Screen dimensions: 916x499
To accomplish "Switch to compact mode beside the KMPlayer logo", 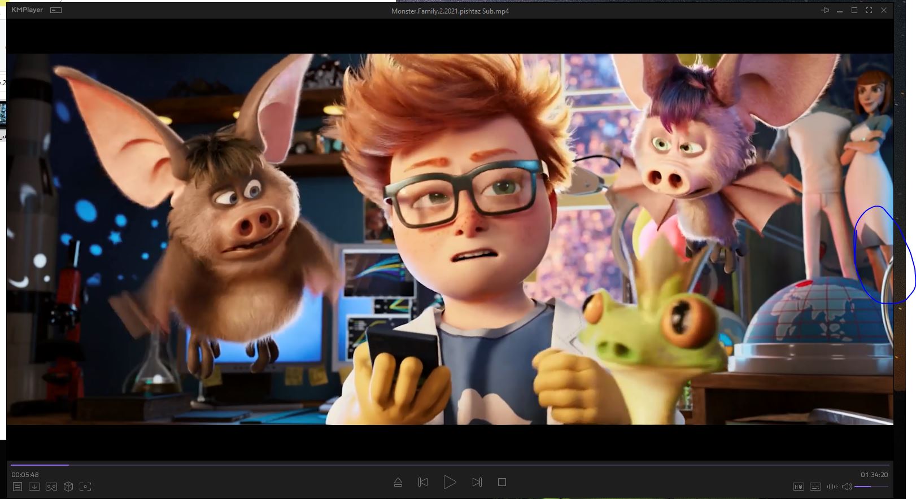I will coord(56,10).
